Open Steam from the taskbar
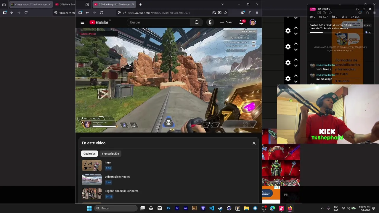Image resolution: width=379 pixels, height=213 pixels. pyautogui.click(x=220, y=208)
